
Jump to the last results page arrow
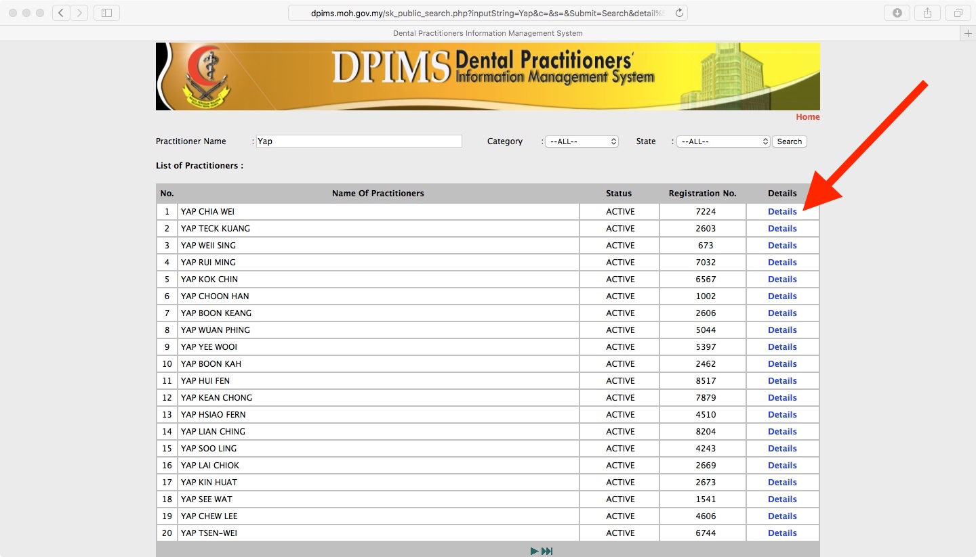click(547, 551)
